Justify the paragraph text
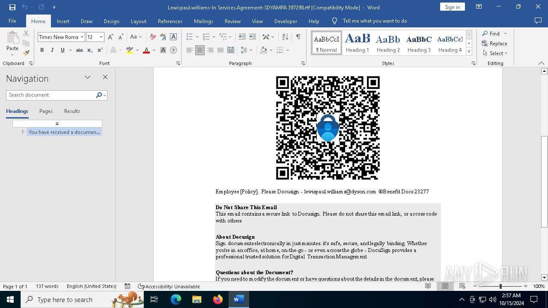Viewport: 548px width, 308px height. [220, 50]
